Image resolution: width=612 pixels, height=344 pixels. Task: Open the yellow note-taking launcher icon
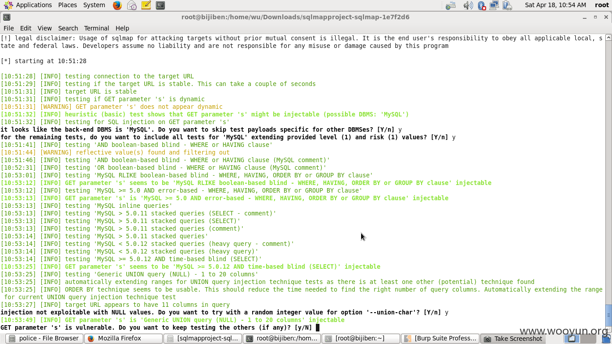[146, 5]
